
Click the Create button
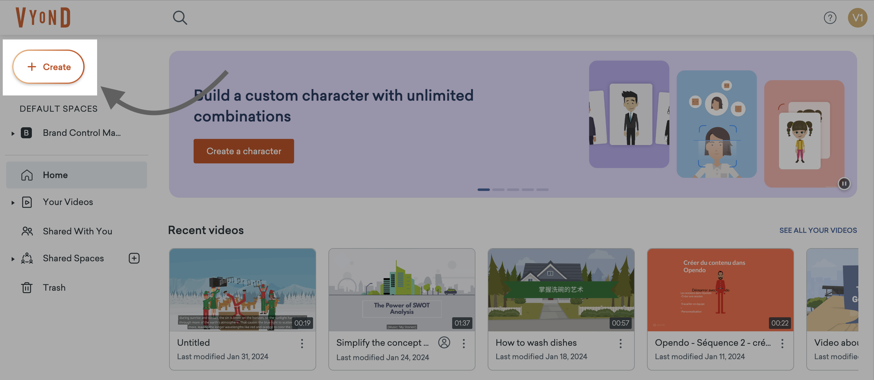(48, 66)
